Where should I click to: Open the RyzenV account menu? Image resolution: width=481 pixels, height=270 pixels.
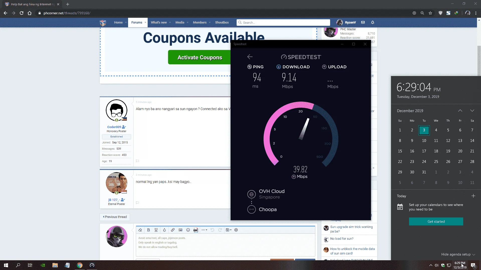(x=346, y=23)
